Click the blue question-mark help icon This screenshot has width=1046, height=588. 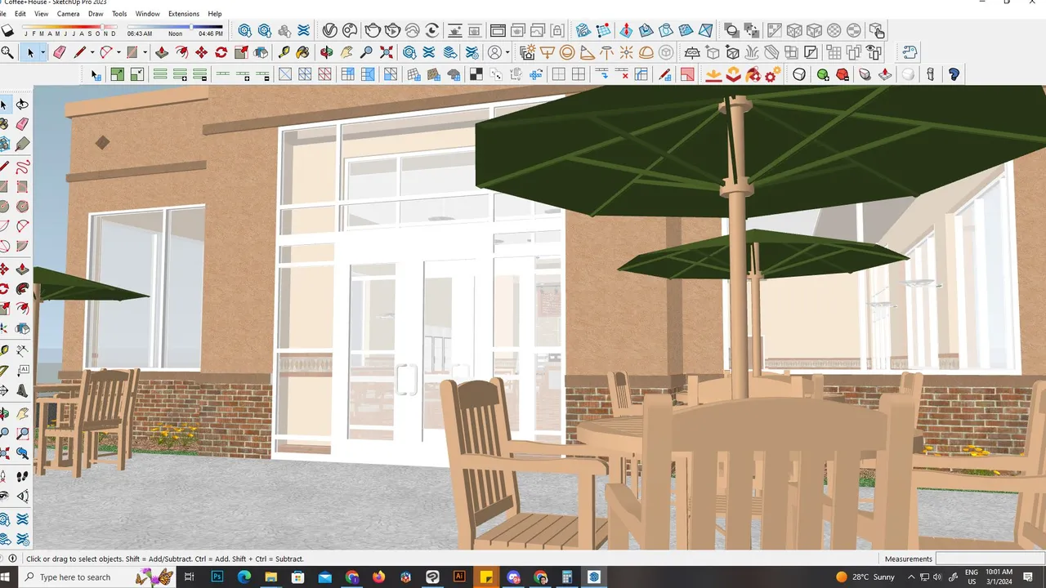(953, 74)
